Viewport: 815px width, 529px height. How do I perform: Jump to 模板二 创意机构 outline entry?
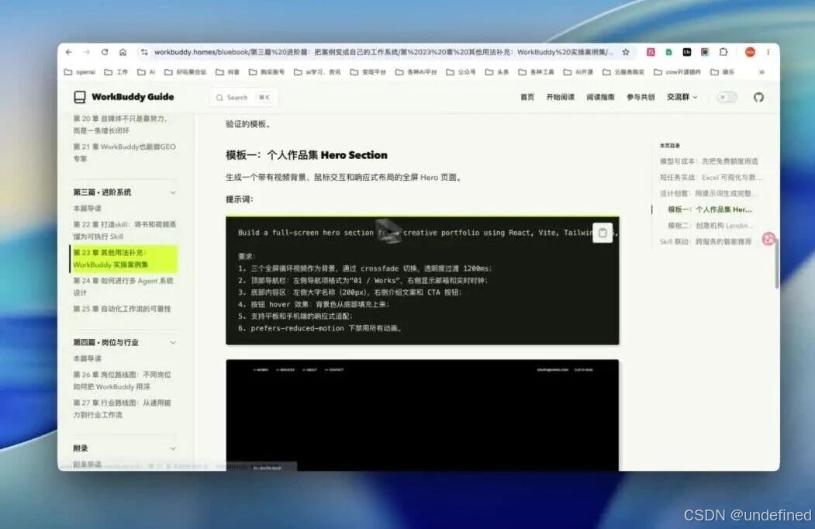click(709, 226)
